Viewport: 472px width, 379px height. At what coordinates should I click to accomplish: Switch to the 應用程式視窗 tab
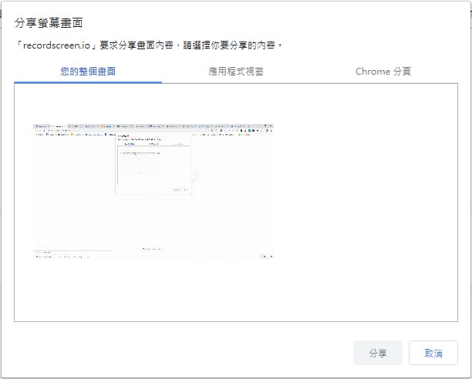tap(236, 72)
